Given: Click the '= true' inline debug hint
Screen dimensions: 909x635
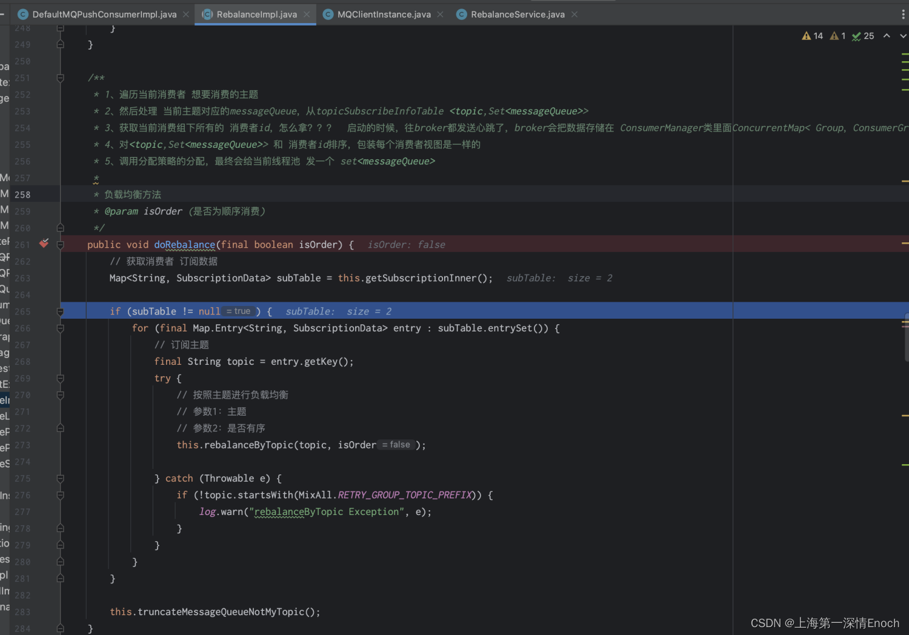Looking at the screenshot, I should (238, 311).
